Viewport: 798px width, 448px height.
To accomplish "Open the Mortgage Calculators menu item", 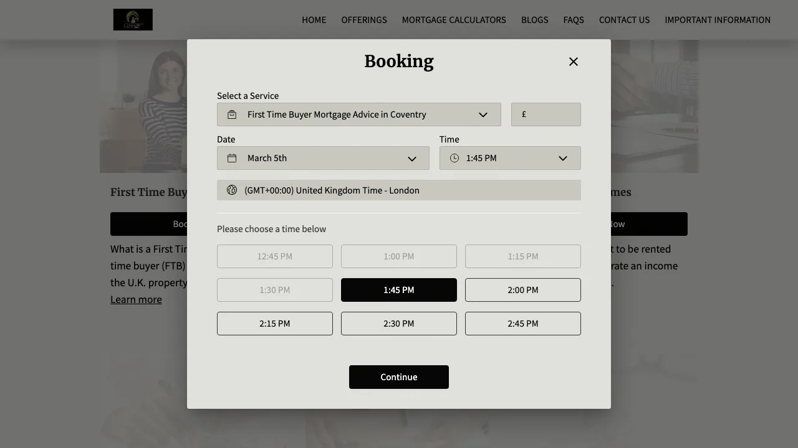I will click(454, 20).
